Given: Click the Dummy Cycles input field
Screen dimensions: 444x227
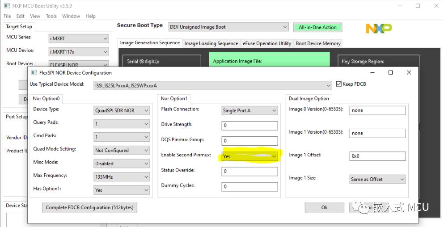Looking at the screenshot, I should tap(249, 186).
